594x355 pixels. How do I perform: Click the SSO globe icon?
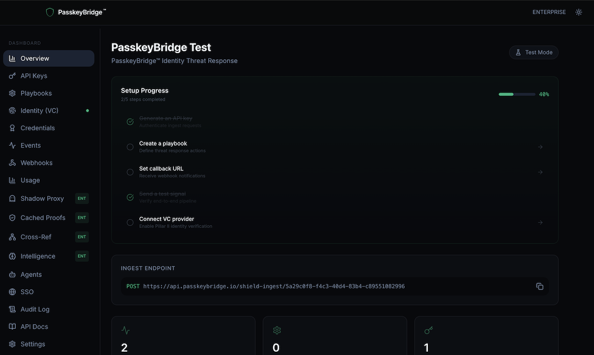pos(12,291)
